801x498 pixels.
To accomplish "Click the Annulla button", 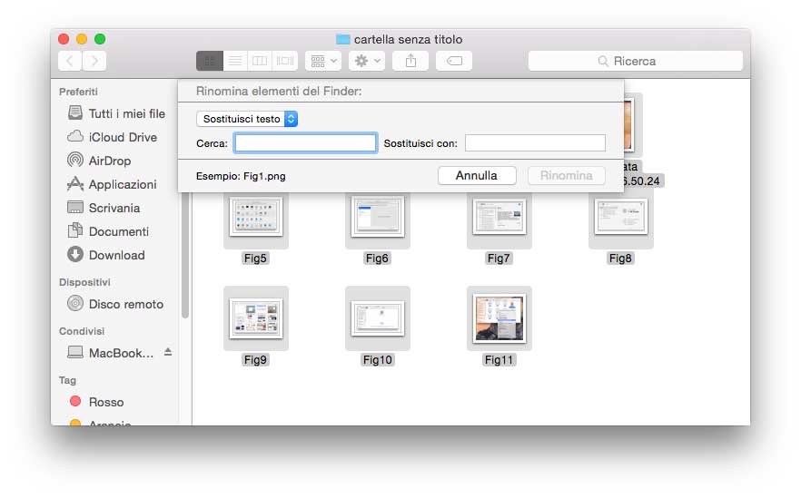I will pos(477,176).
